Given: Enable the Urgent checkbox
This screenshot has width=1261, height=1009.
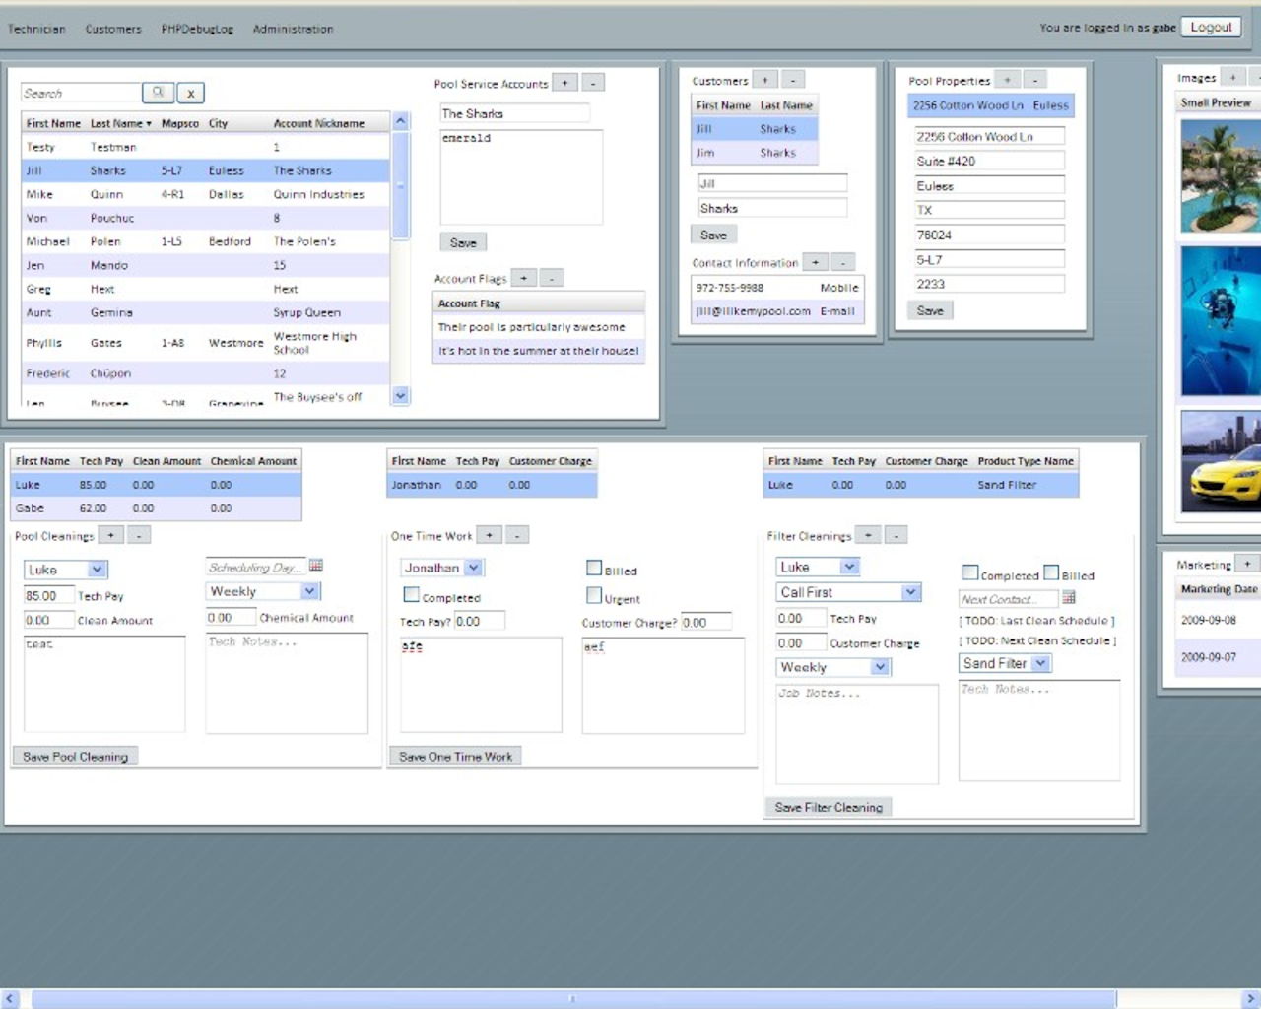Looking at the screenshot, I should click(594, 596).
